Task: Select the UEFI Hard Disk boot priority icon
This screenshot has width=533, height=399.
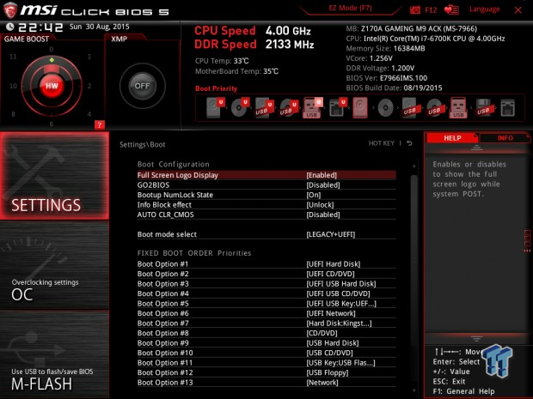Action: (x=216, y=107)
